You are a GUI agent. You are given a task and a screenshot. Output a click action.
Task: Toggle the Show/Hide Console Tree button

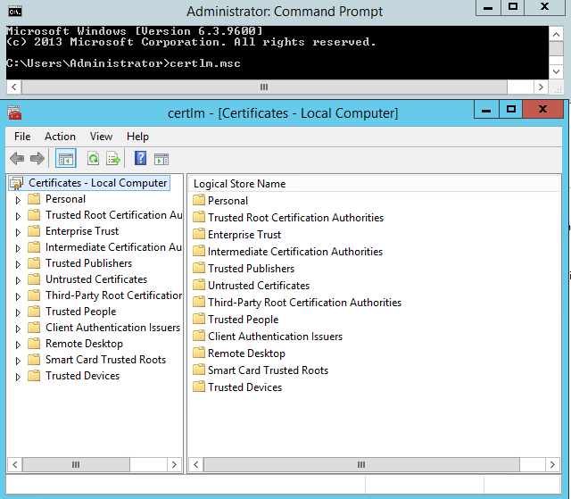click(x=65, y=159)
